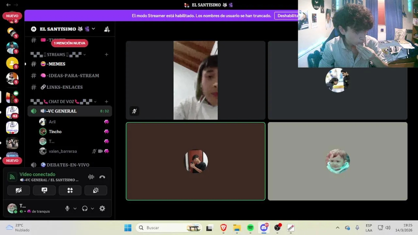
Task: Invite people to the server
Action: point(107,29)
